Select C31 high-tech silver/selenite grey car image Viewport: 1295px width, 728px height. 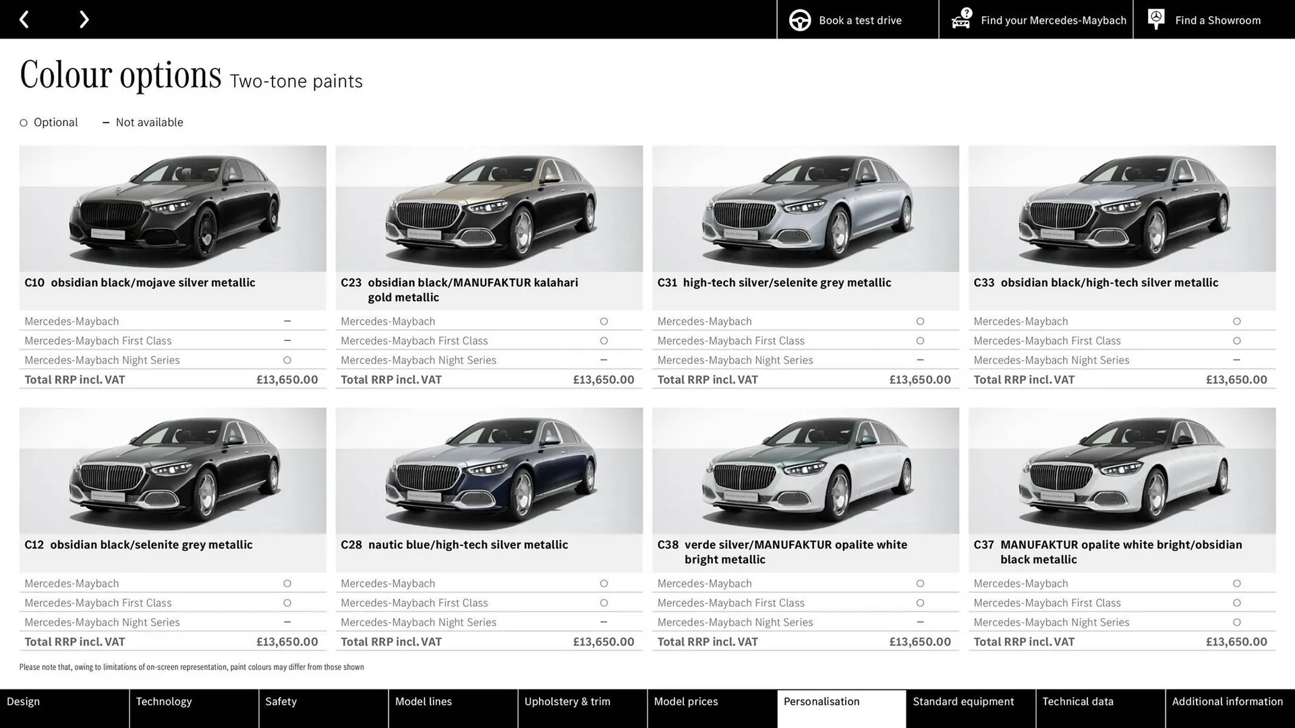tap(805, 208)
